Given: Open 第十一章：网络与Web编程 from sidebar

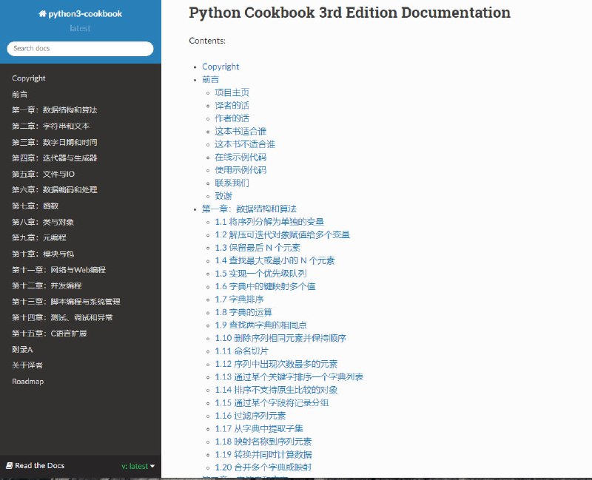Looking at the screenshot, I should [58, 268].
